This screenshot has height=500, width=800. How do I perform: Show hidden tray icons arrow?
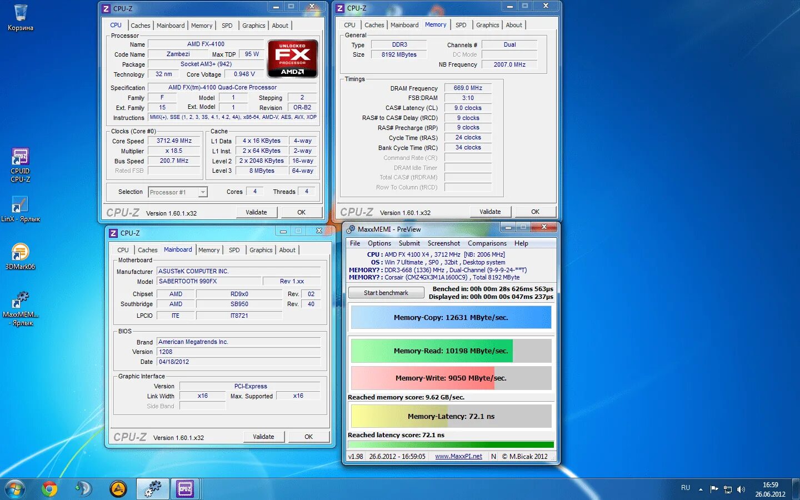tap(701, 489)
